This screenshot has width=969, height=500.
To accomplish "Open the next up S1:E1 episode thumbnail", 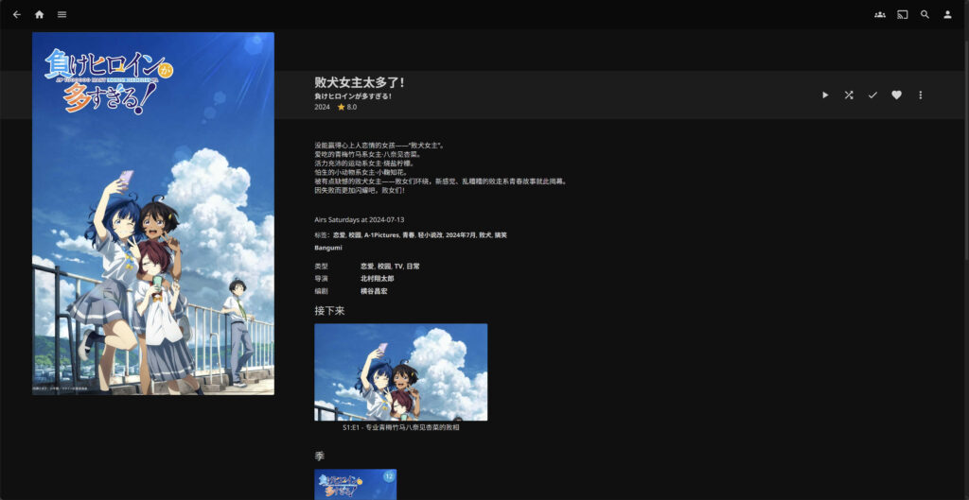I will pyautogui.click(x=400, y=371).
